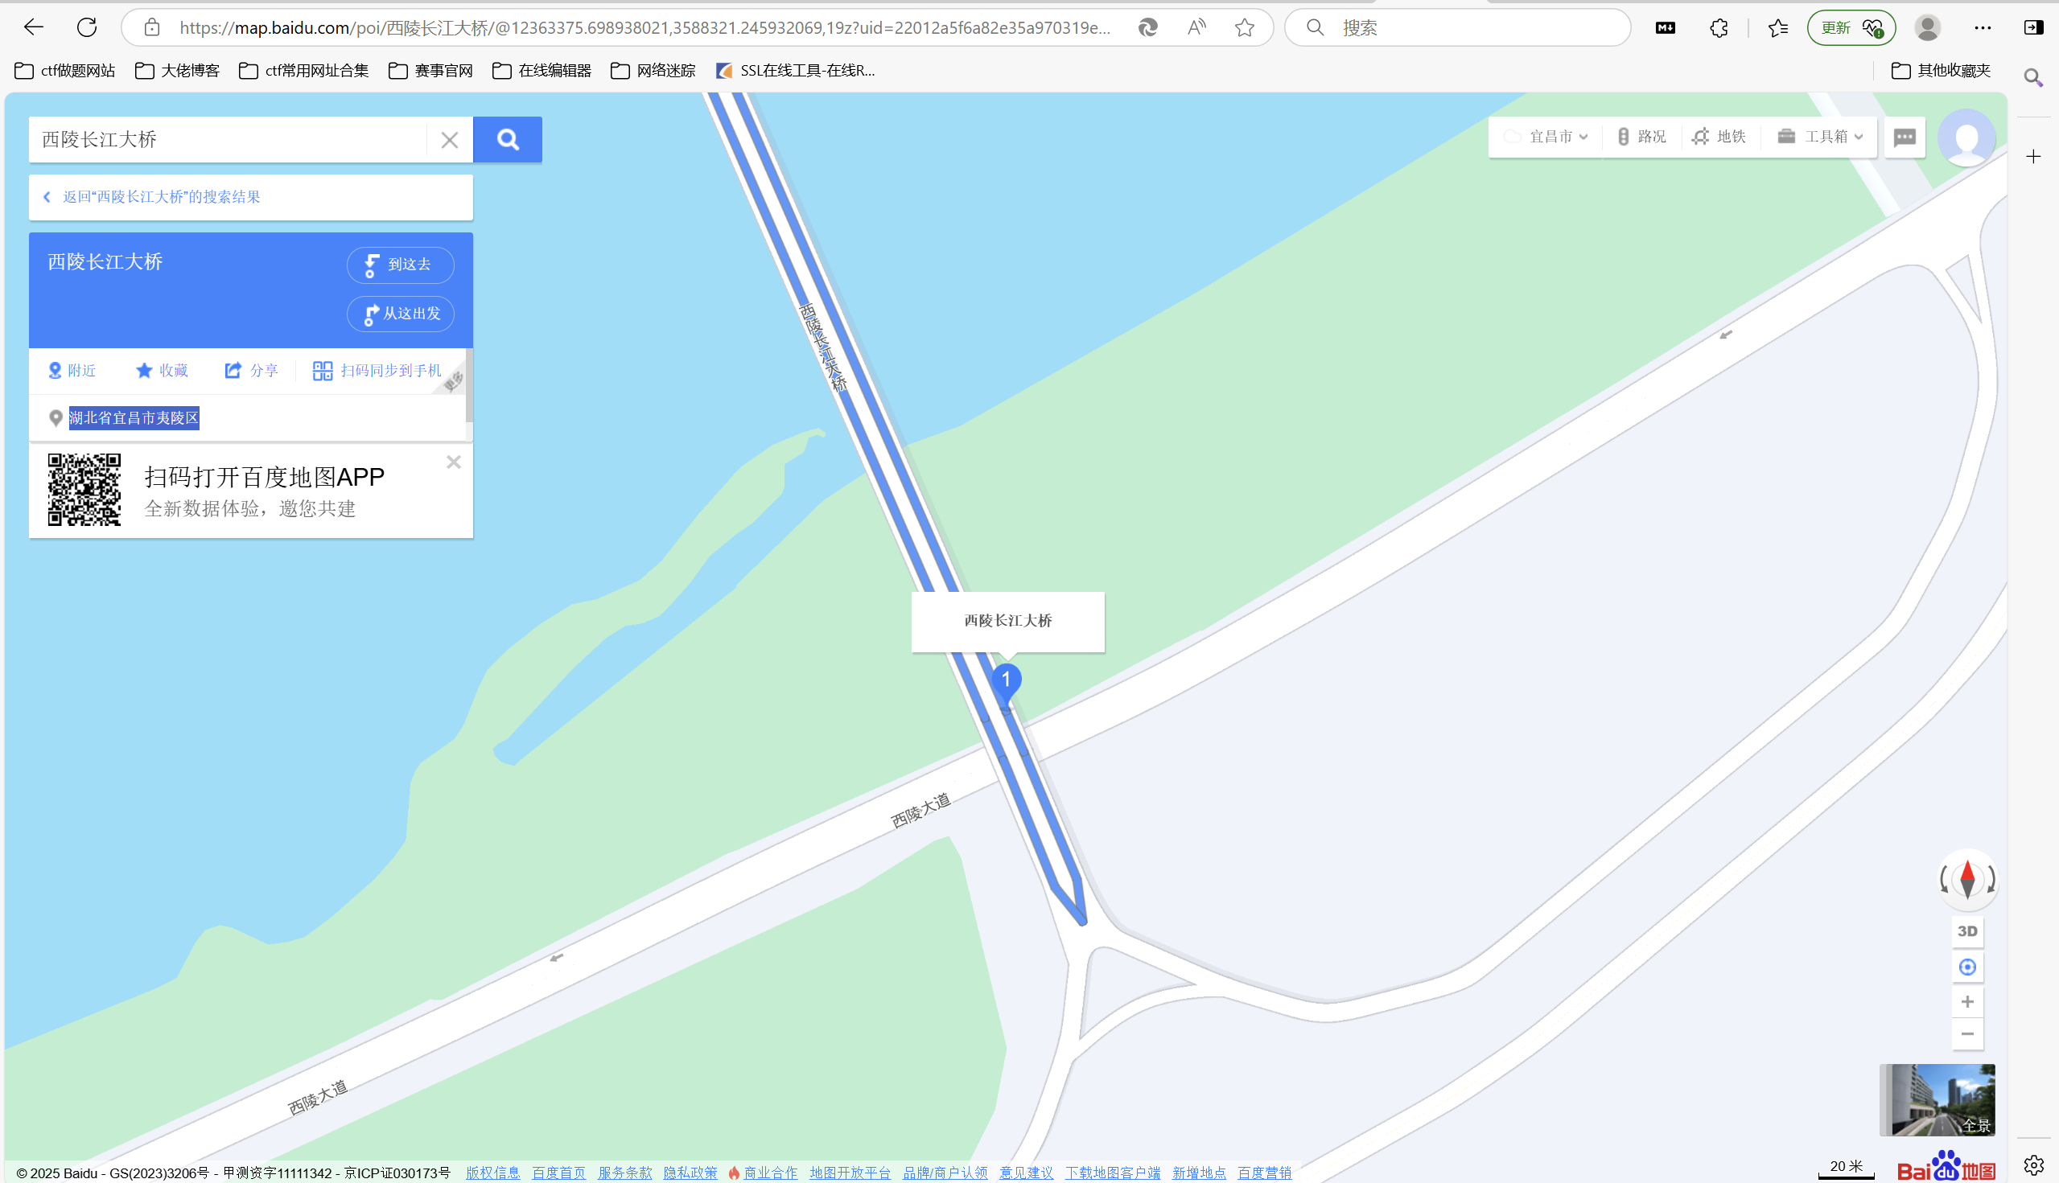Image resolution: width=2059 pixels, height=1183 pixels.
Task: Zoom out the map with minus button
Action: coord(1967,1034)
